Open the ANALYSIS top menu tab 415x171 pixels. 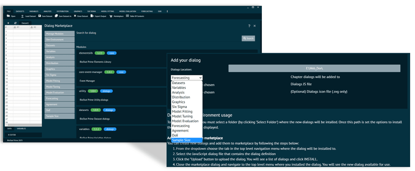[x=48, y=11]
